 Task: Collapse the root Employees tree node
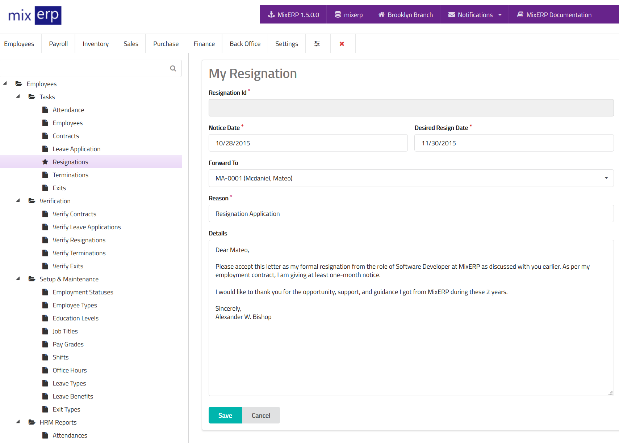[x=5, y=83]
